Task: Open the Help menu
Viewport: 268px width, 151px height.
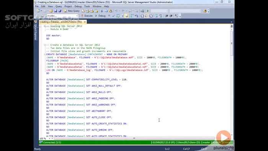Action: 106,7
